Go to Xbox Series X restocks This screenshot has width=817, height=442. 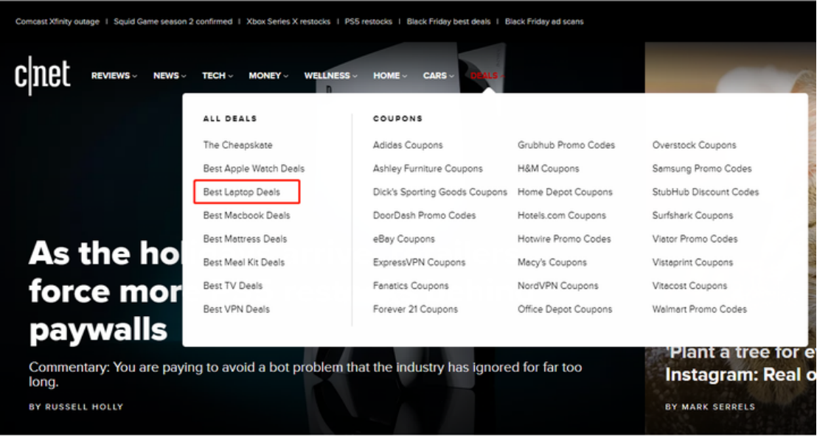pyautogui.click(x=288, y=21)
